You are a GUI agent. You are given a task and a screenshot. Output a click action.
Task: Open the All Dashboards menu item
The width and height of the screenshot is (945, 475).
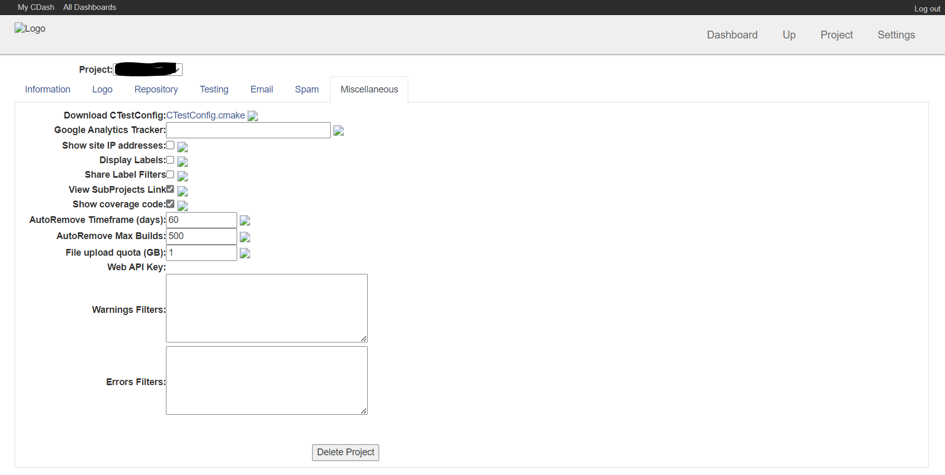pos(89,7)
